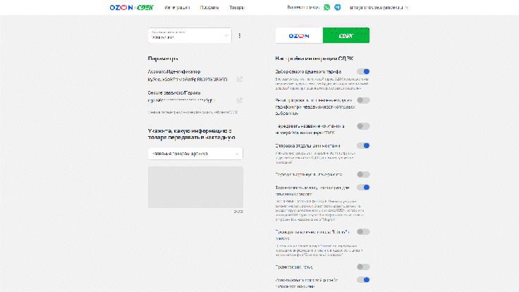Expand the account selector dropdown
519x292 pixels.
click(226, 35)
